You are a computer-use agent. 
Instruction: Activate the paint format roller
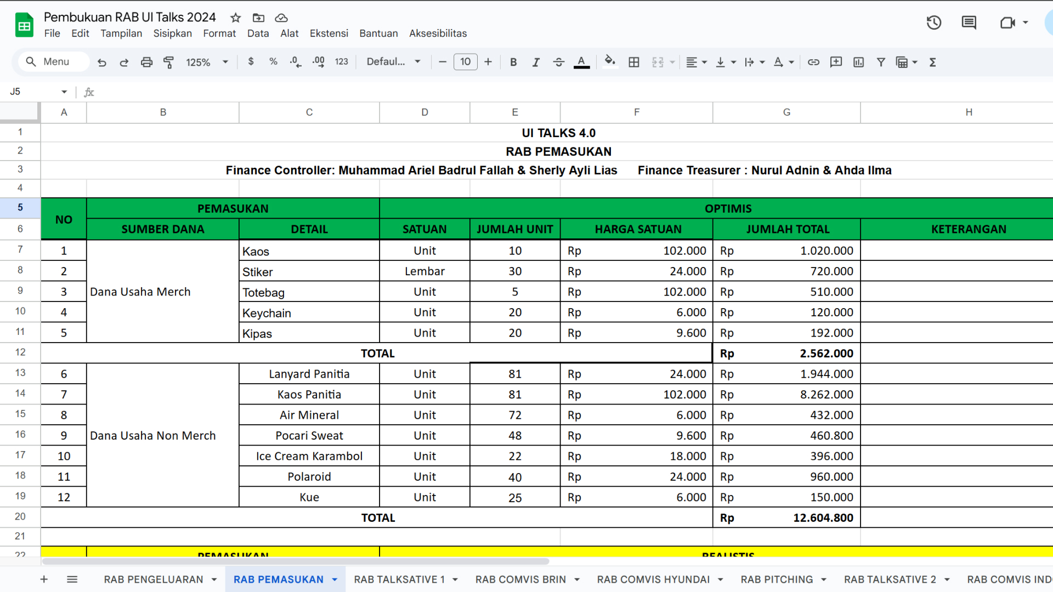coord(168,62)
